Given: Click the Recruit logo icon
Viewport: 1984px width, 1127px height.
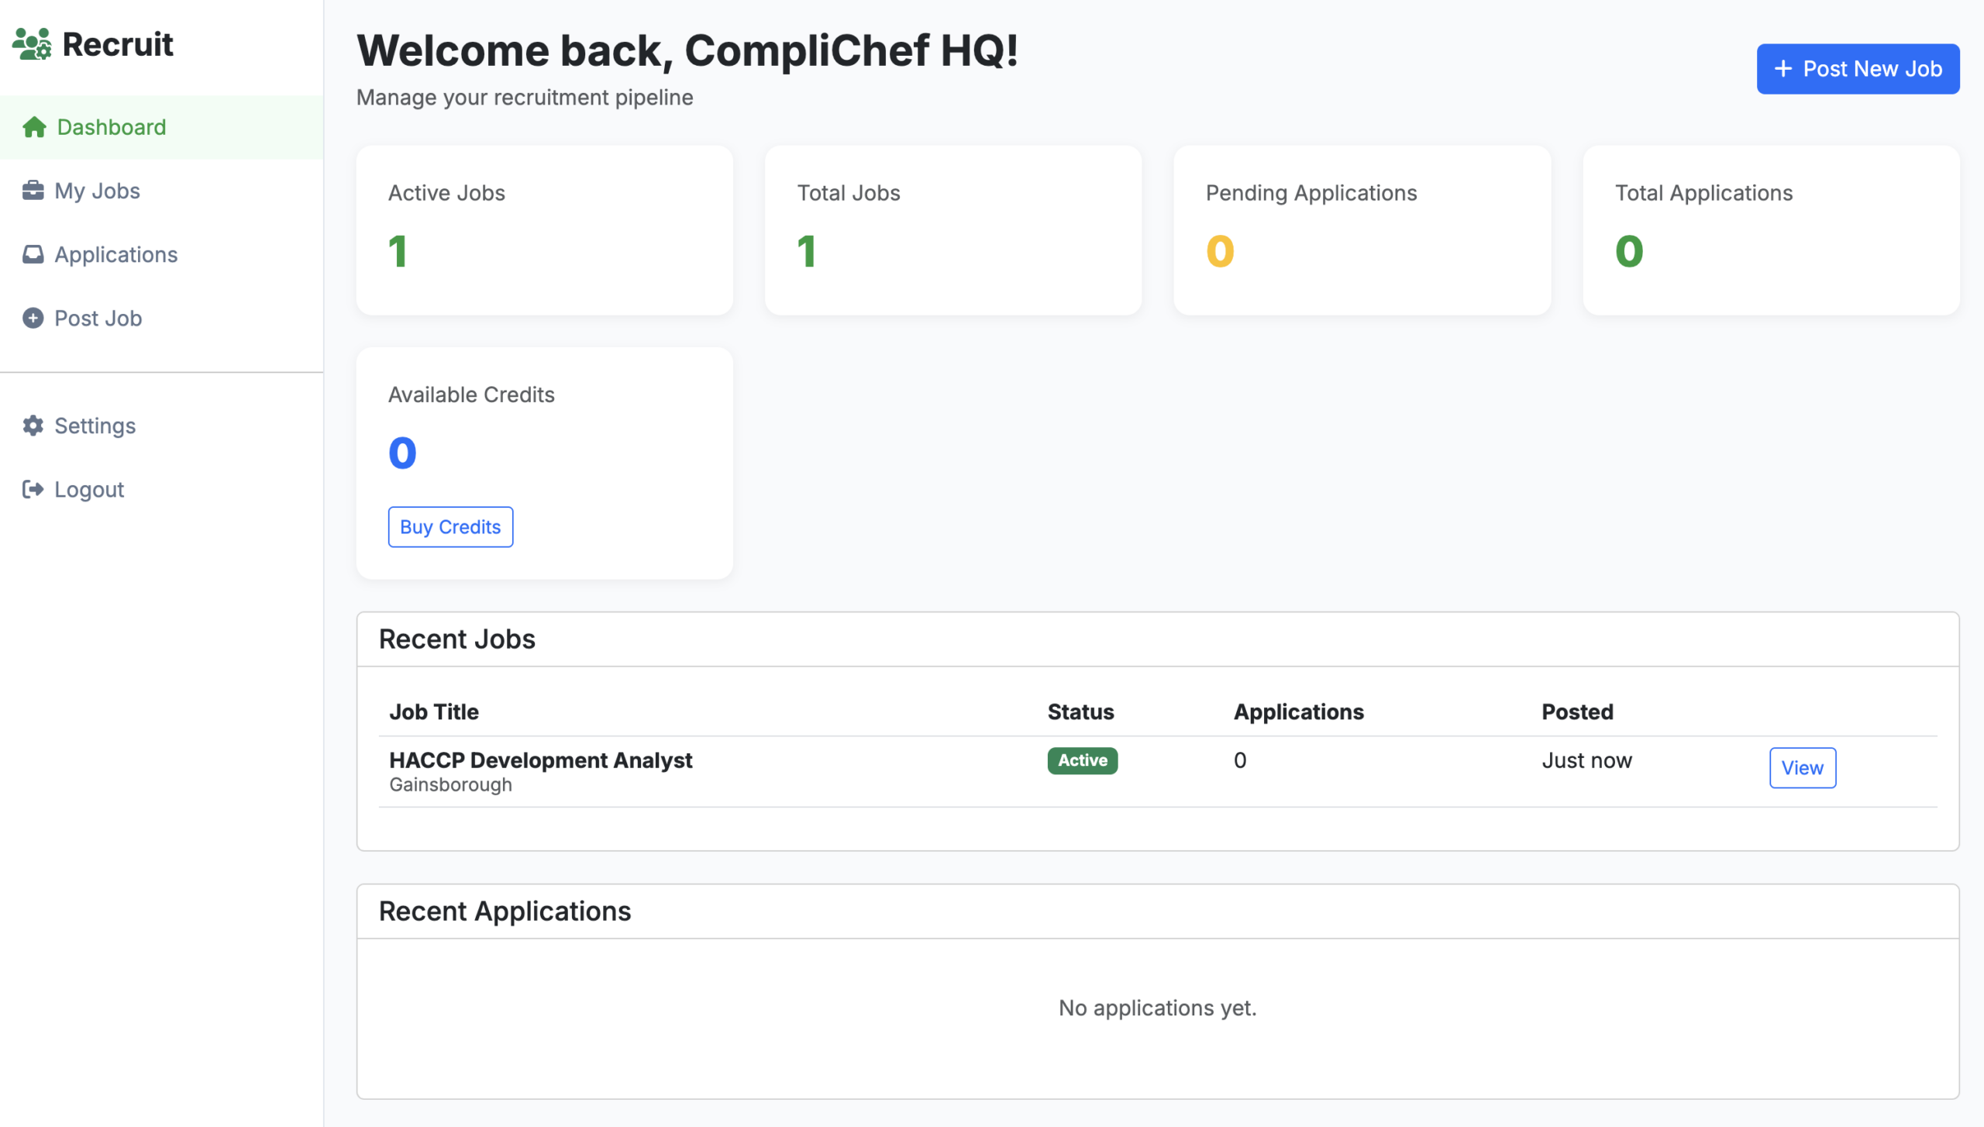Looking at the screenshot, I should click(32, 44).
